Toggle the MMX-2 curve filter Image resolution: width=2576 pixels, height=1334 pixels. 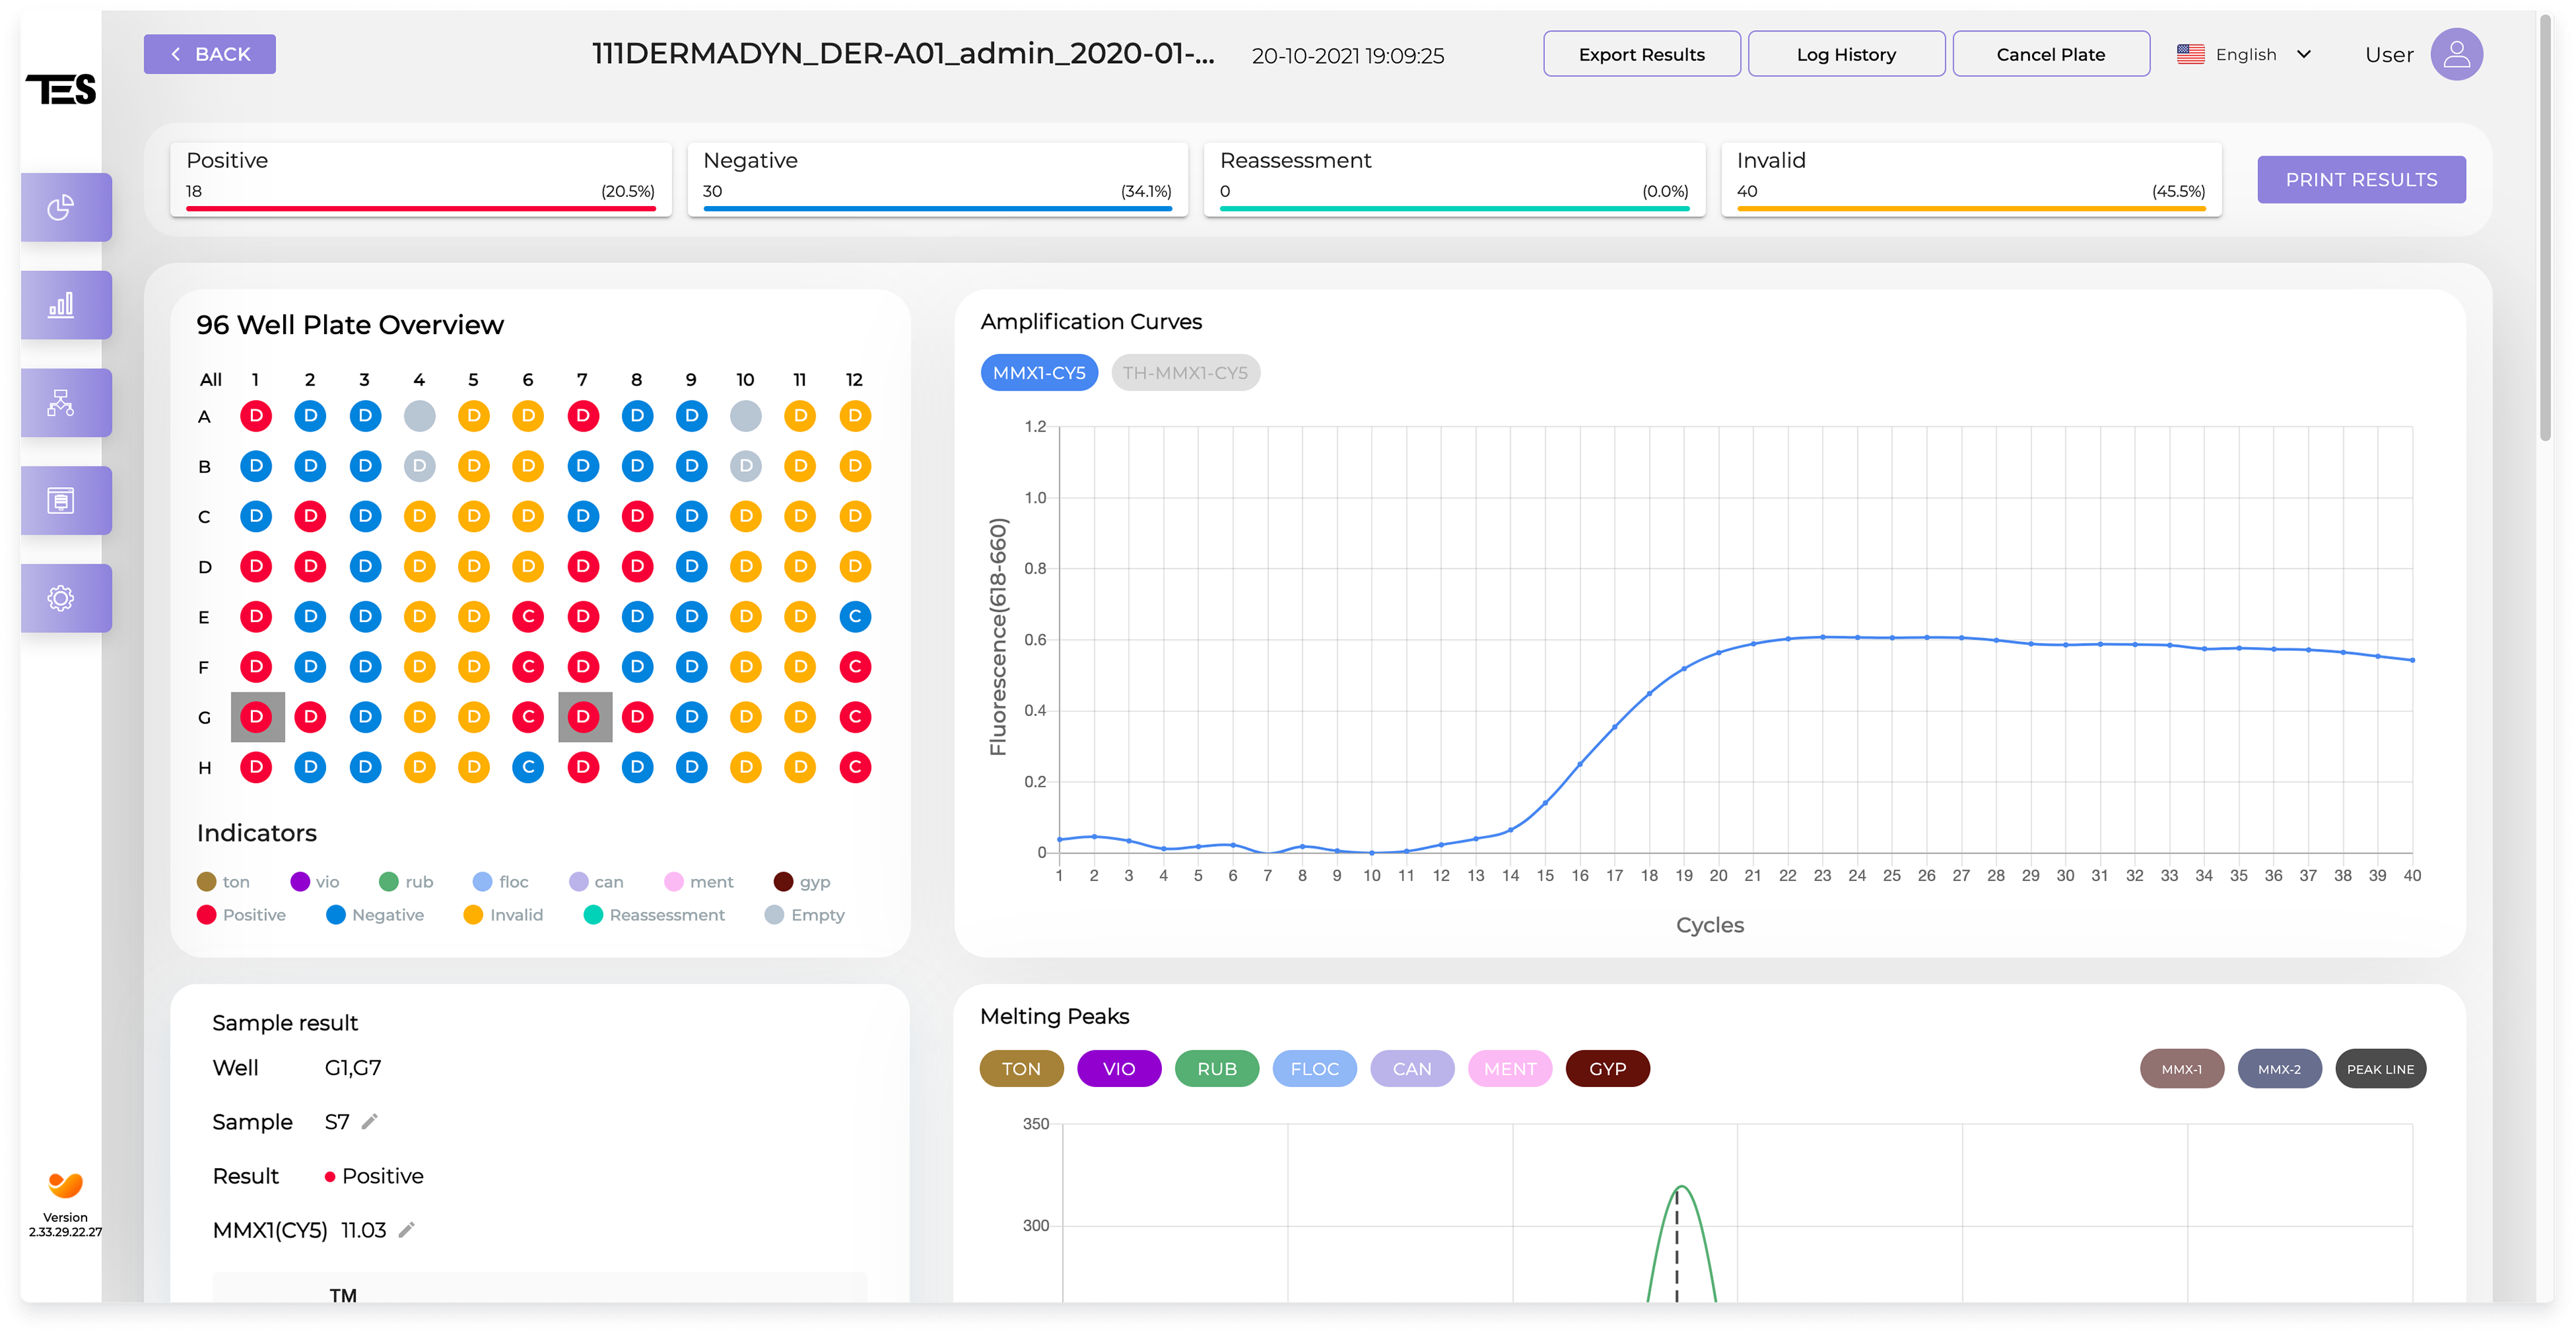[x=2279, y=1069]
